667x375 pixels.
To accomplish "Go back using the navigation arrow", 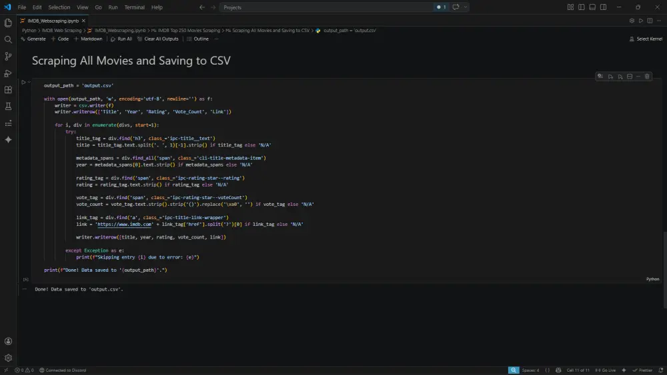I will point(202,7).
